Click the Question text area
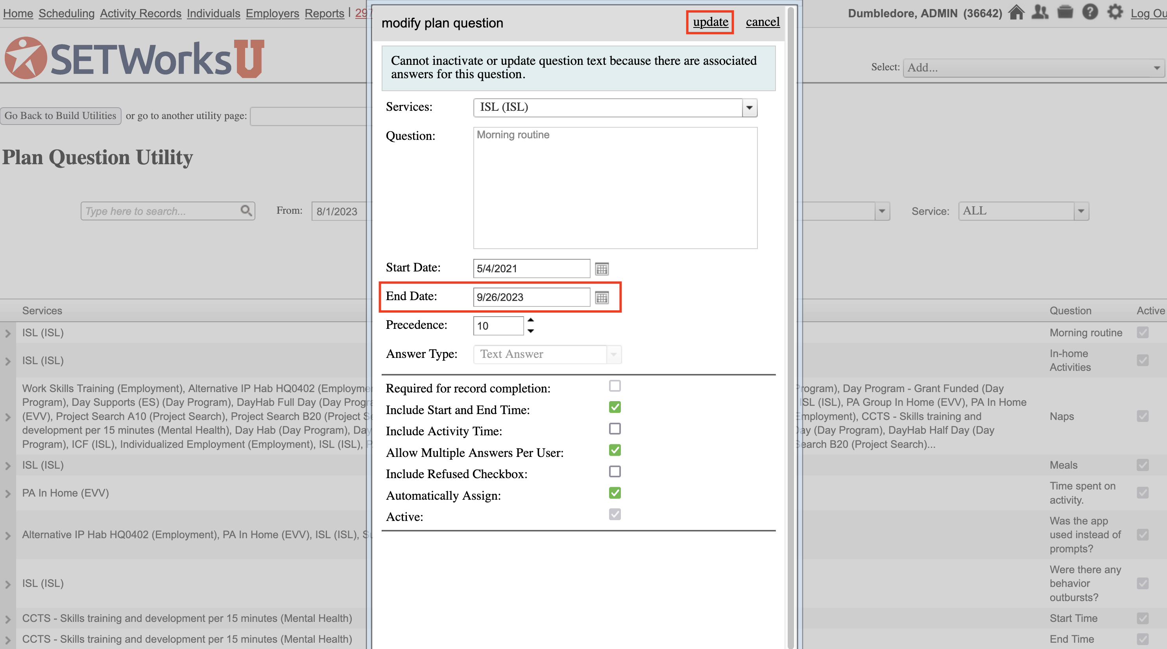 (615, 188)
